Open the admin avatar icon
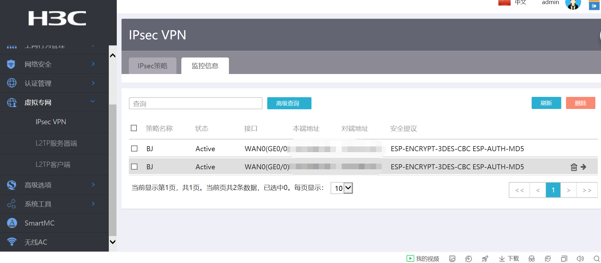 point(573,4)
